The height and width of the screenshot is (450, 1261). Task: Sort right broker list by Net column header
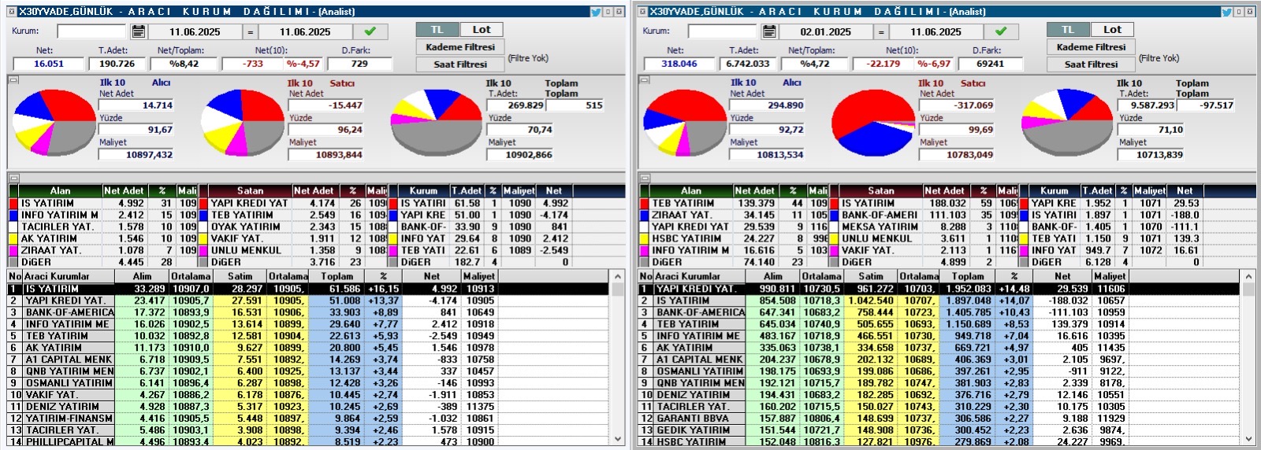tap(1062, 277)
